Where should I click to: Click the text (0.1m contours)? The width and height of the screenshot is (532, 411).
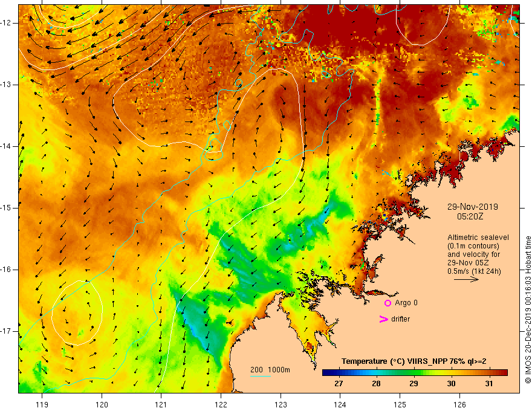(x=473, y=246)
